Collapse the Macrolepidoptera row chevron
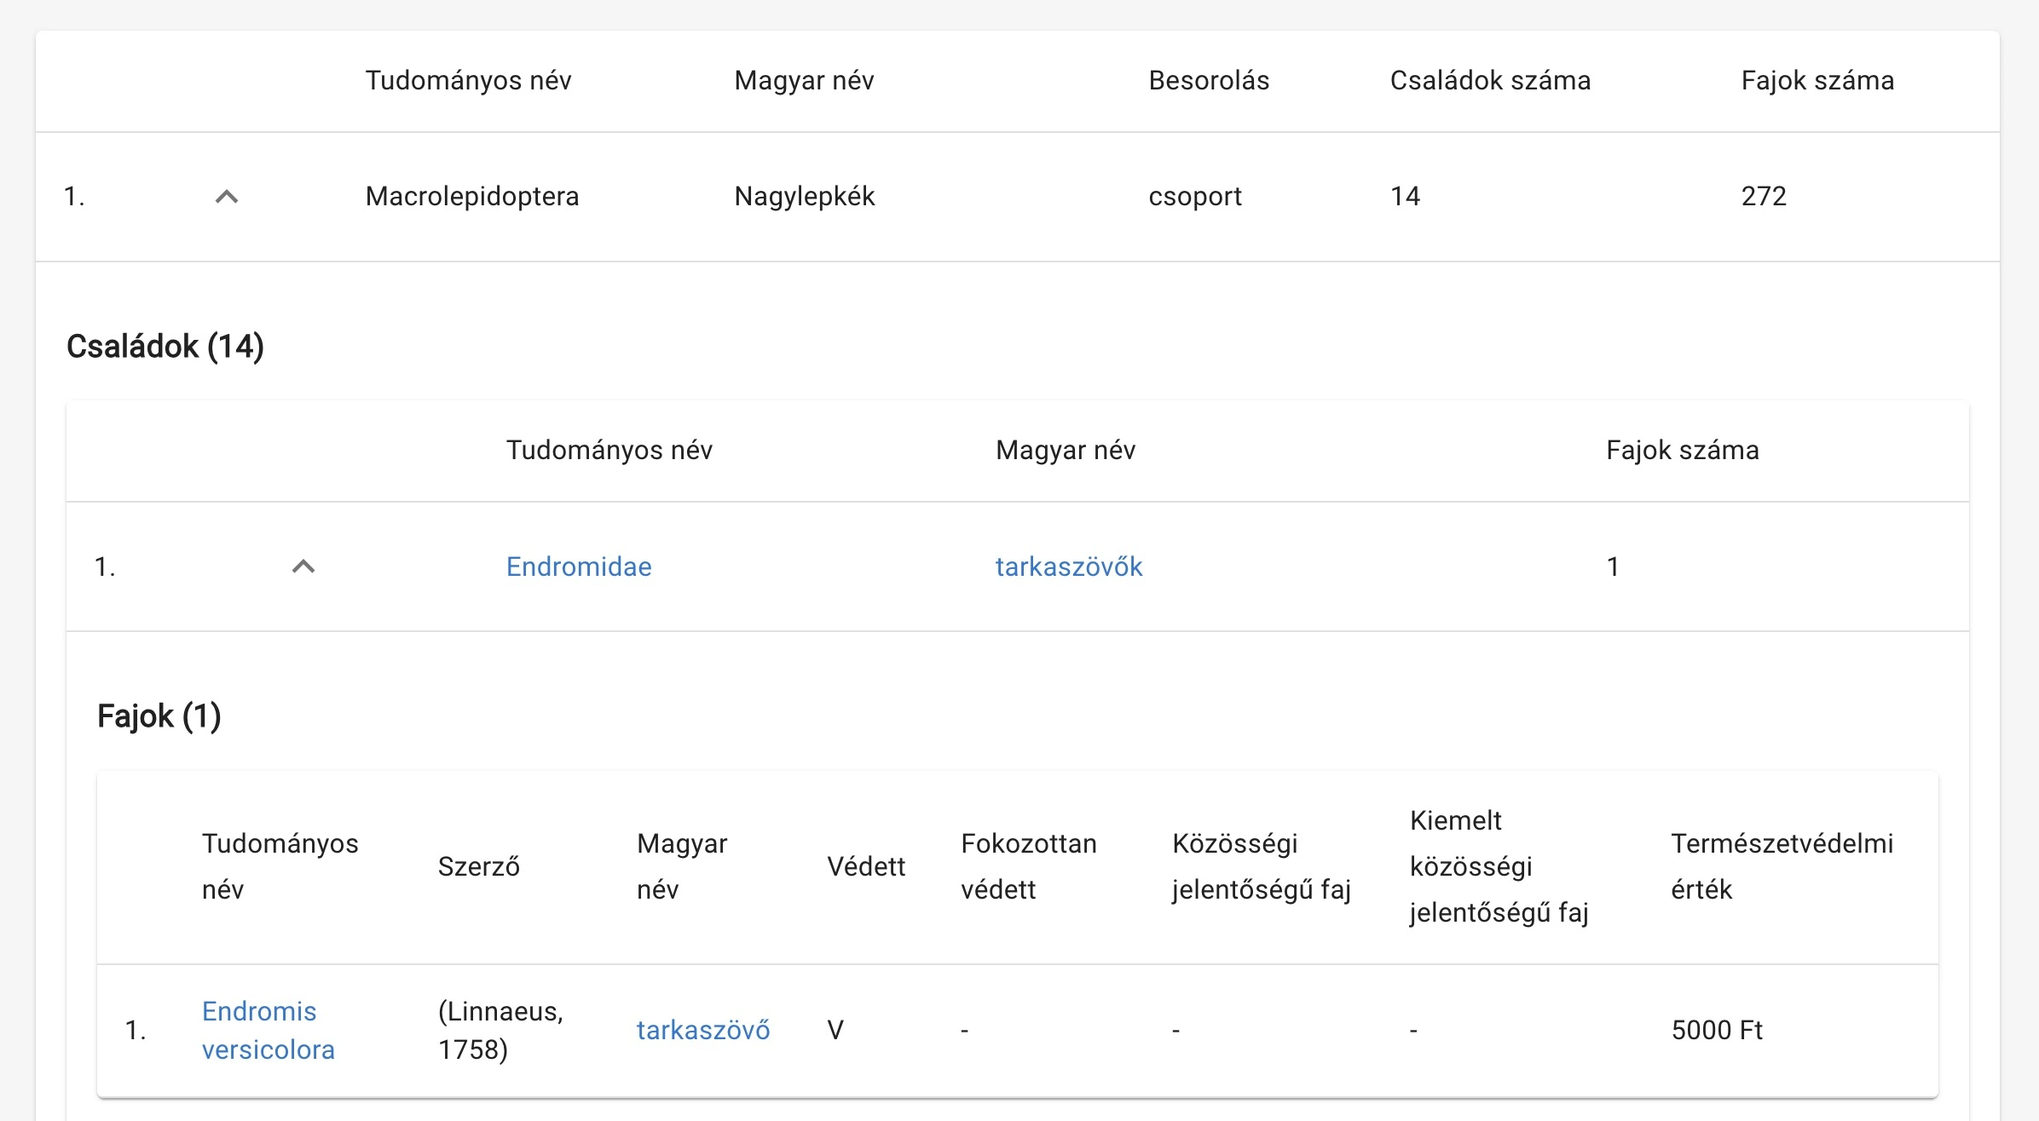2039x1121 pixels. (227, 197)
